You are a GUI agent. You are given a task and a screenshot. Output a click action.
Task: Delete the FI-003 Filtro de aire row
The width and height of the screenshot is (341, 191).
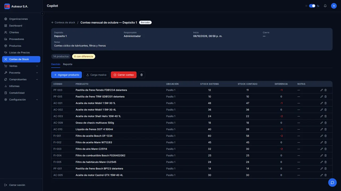click(326, 149)
